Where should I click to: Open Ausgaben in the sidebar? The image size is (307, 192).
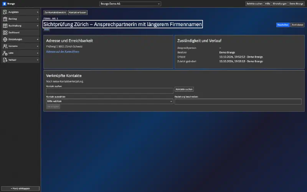(21, 12)
